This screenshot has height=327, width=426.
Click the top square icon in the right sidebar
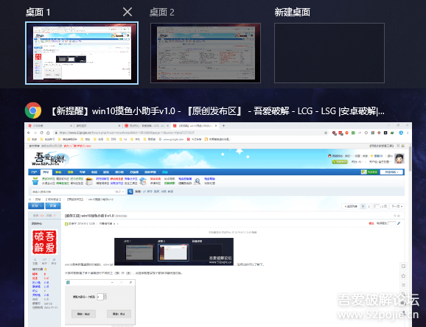tap(403, 266)
